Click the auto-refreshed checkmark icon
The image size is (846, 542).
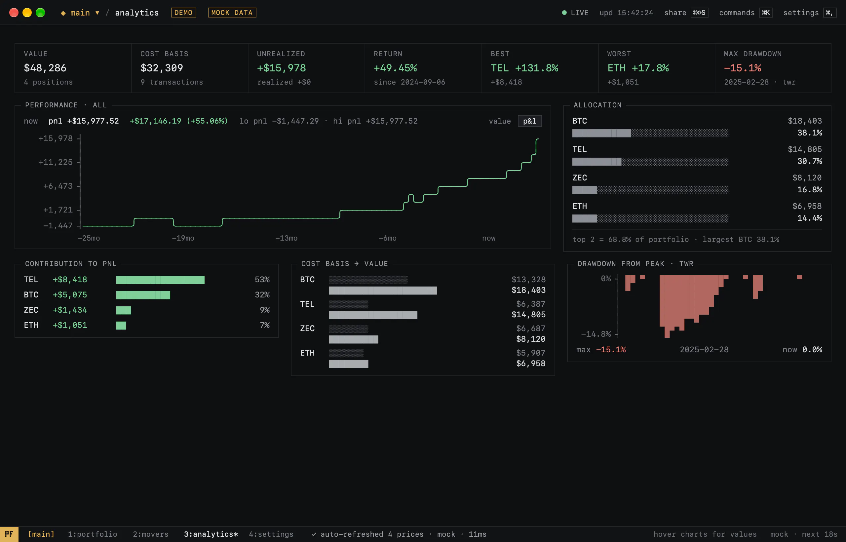click(314, 535)
